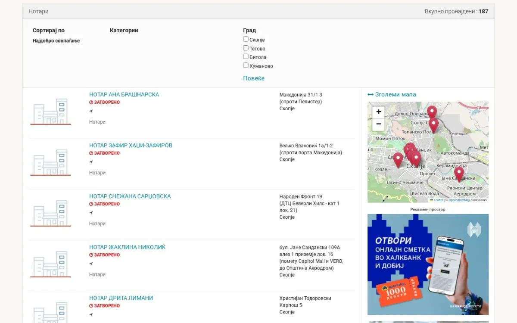Click building thumbnail for Снежана Сарџовска listing
The height and width of the screenshot is (323, 517).
(x=50, y=213)
